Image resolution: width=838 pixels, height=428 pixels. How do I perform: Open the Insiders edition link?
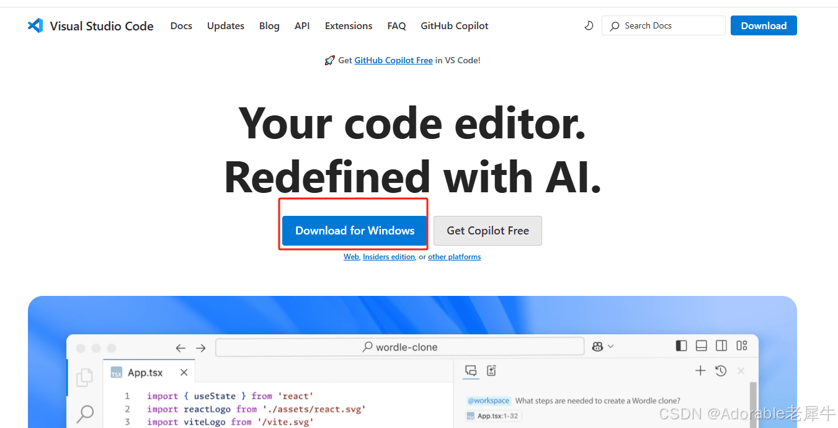[389, 257]
